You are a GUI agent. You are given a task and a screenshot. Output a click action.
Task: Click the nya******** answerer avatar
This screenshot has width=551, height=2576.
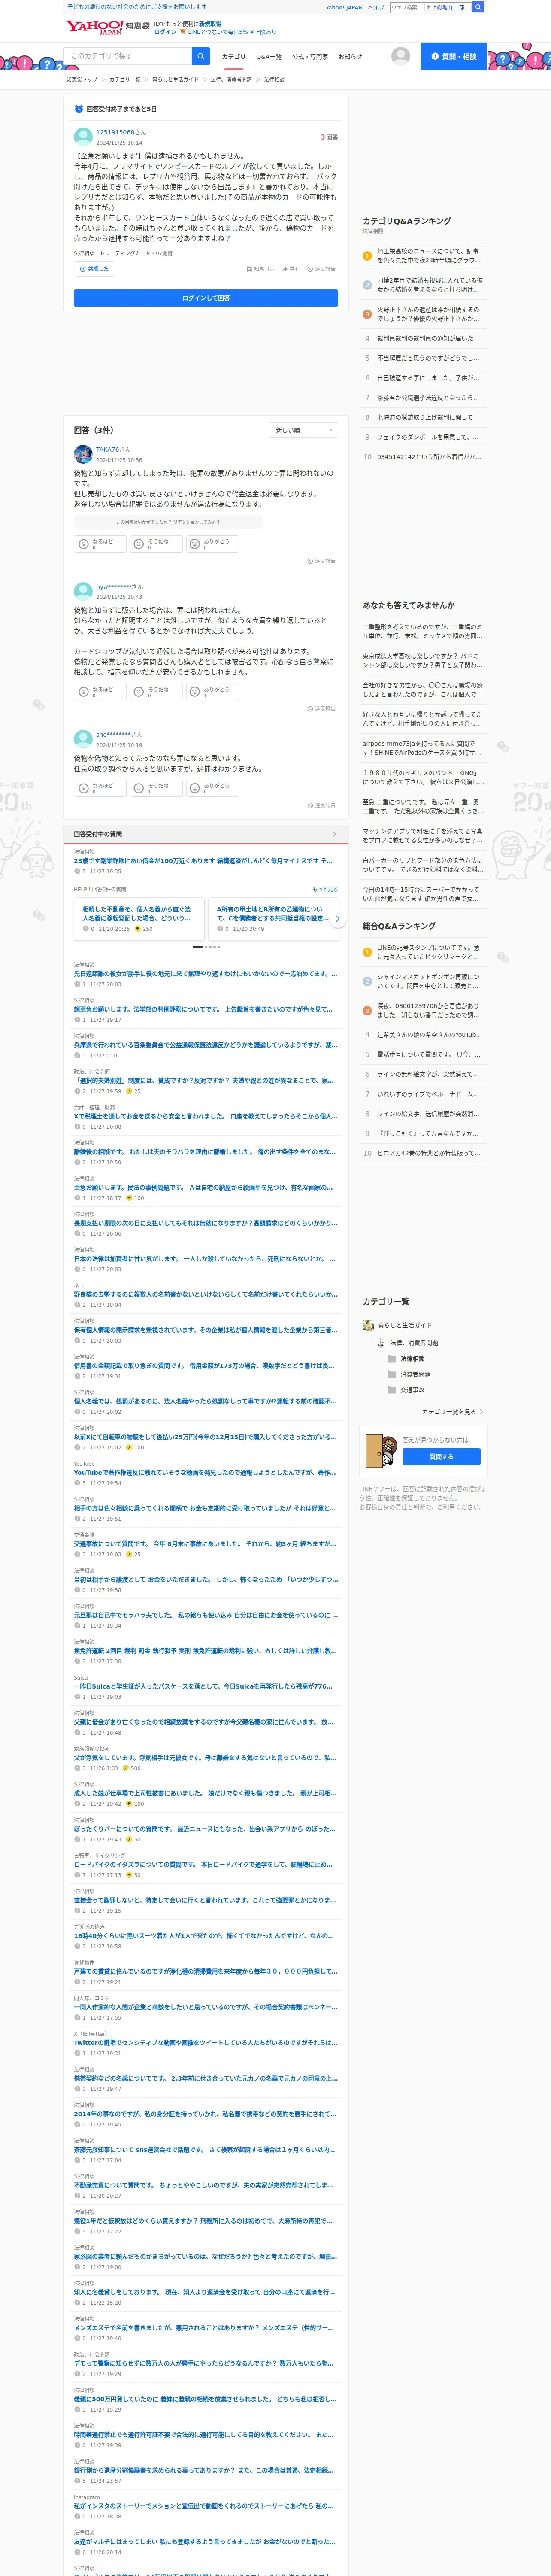[x=83, y=591]
